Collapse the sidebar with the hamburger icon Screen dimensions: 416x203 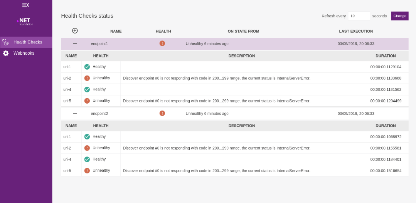(x=26, y=5)
